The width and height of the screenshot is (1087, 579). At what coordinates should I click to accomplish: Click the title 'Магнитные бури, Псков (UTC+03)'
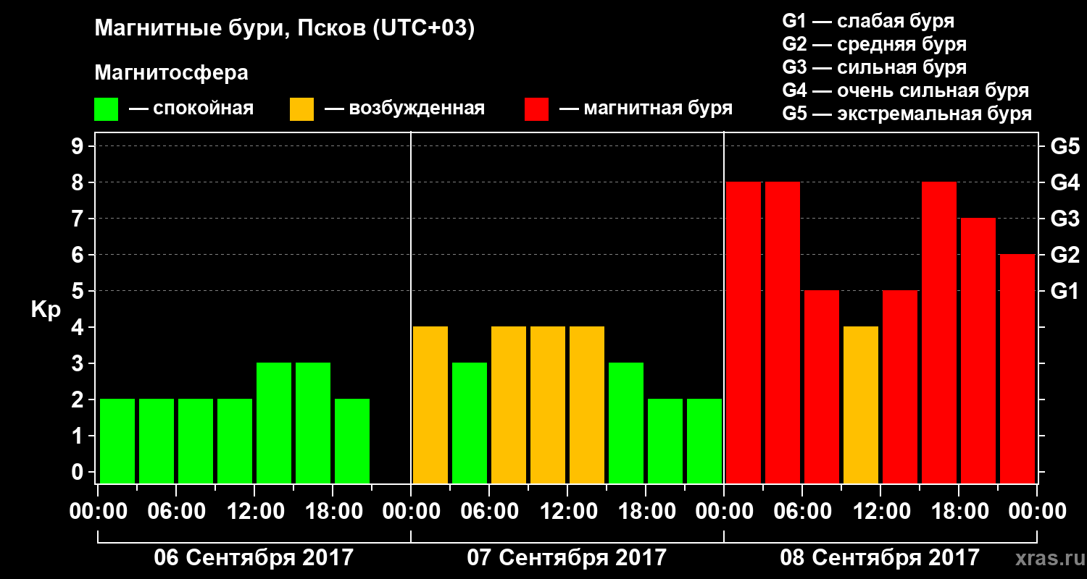coord(285,29)
